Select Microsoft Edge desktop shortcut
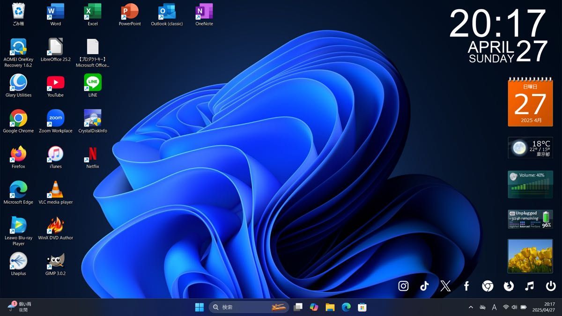562x316 pixels. 18,193
